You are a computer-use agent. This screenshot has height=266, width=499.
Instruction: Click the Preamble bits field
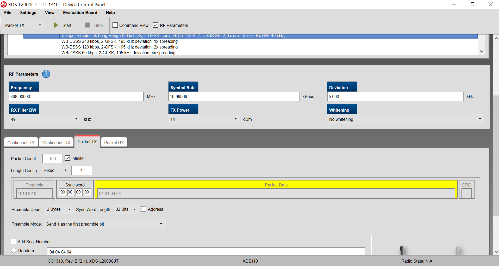[x=34, y=194]
